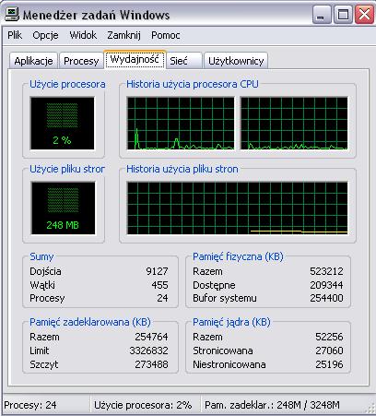Click the 'Pamięć fizyczna (KB)' heading
The width and height of the screenshot is (376, 416).
[238, 256]
